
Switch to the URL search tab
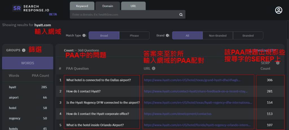tap(133, 6)
